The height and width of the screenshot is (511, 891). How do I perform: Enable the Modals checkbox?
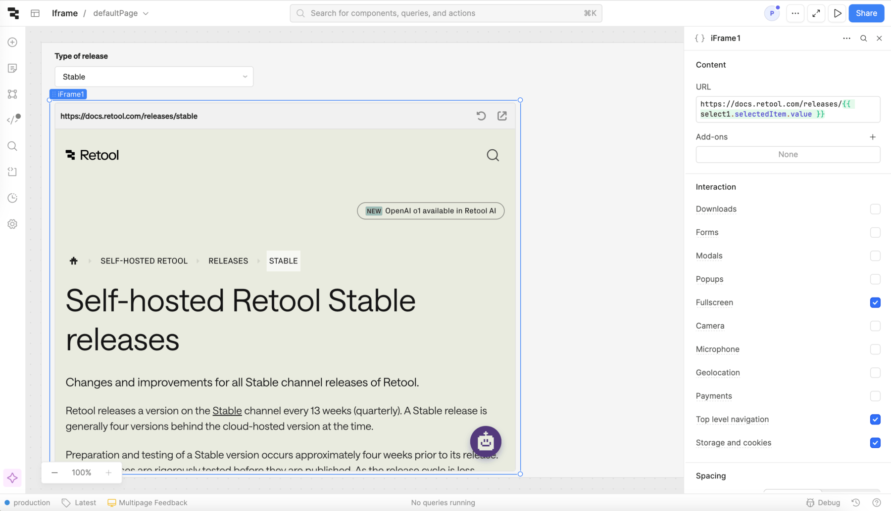coord(875,255)
